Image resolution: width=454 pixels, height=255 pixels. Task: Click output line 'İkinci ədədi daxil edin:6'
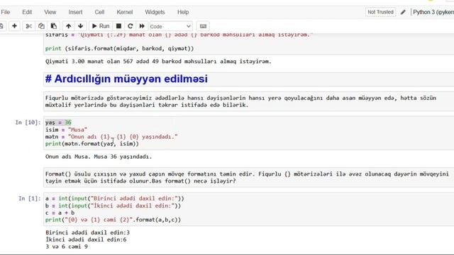pyautogui.click(x=86, y=239)
